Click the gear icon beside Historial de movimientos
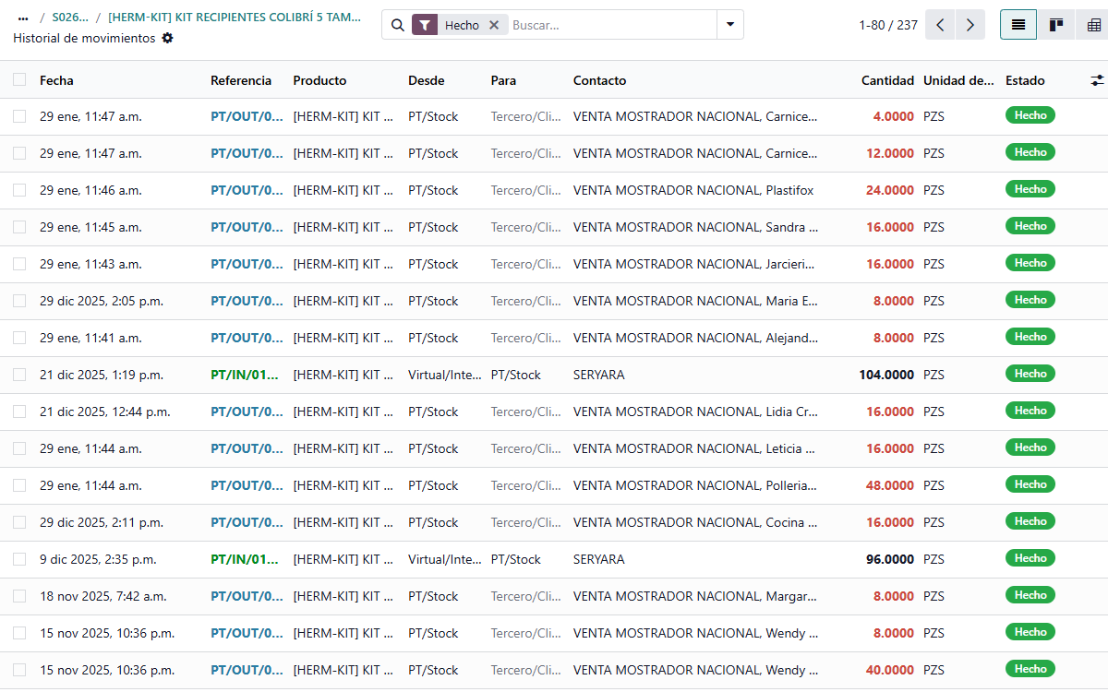1108x692 pixels. pyautogui.click(x=167, y=38)
